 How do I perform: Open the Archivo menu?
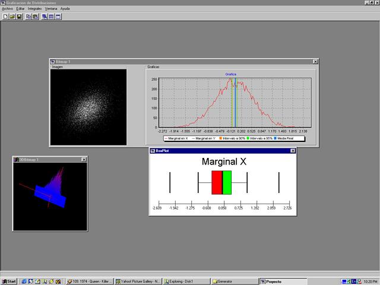coord(7,9)
